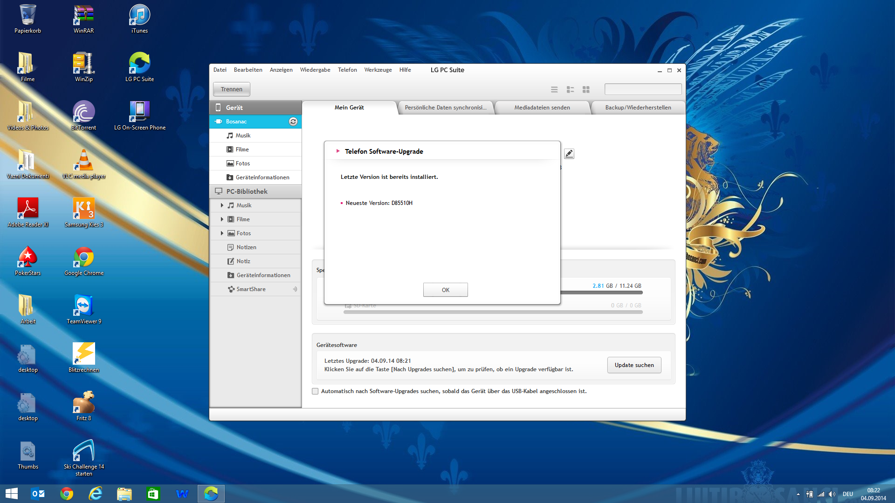895x503 pixels.
Task: Switch to list view icon
Action: point(554,89)
